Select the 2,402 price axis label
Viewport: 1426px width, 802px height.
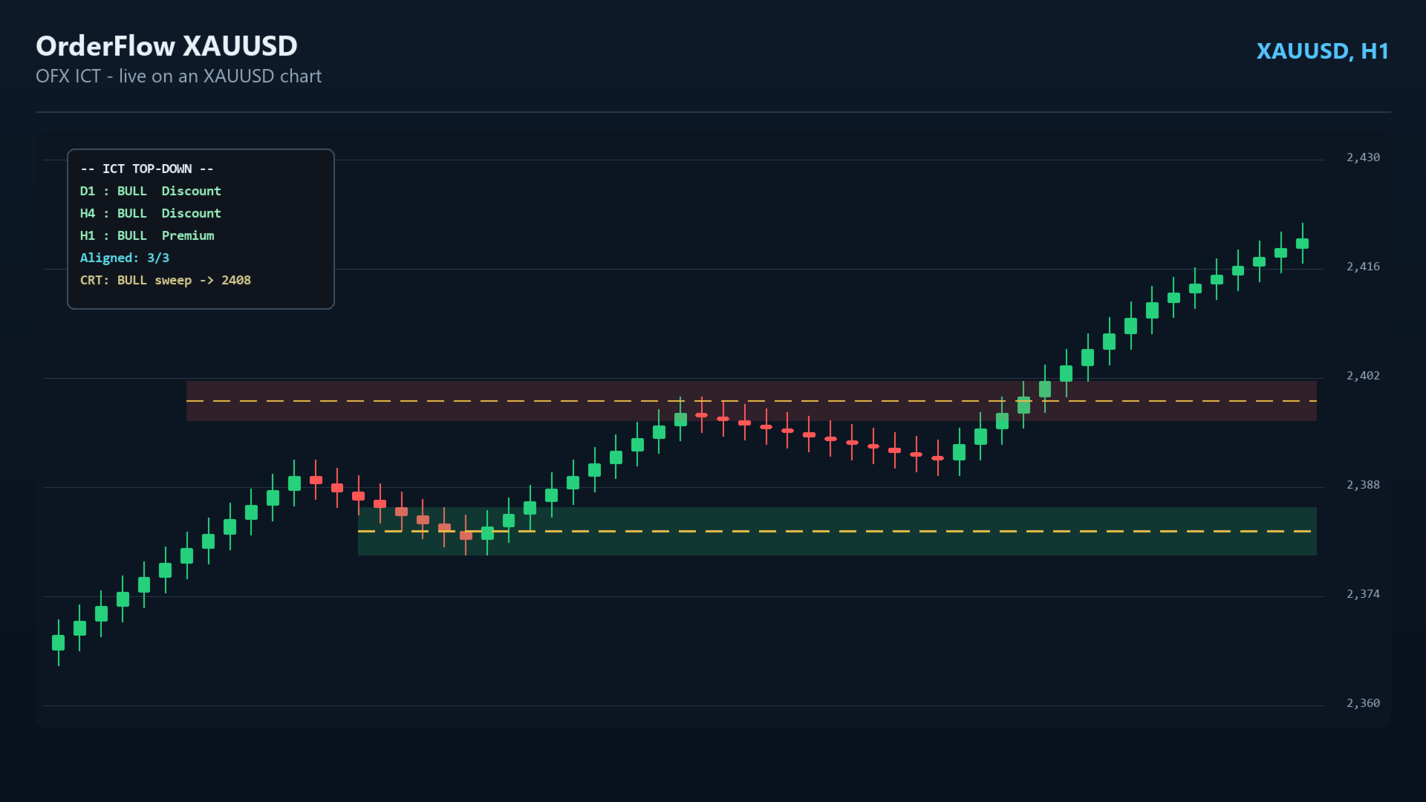(x=1363, y=376)
